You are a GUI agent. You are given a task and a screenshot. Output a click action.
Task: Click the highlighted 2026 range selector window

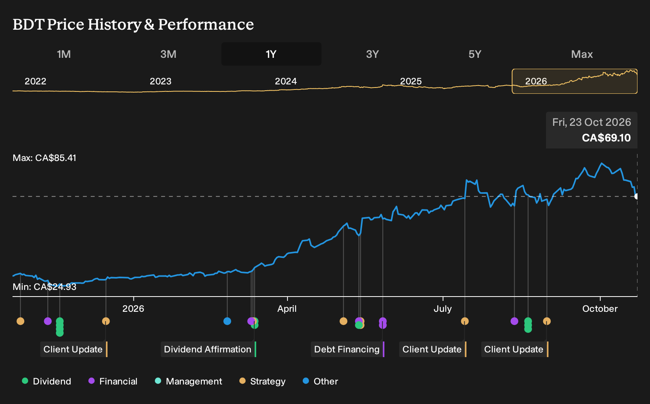[x=575, y=81]
